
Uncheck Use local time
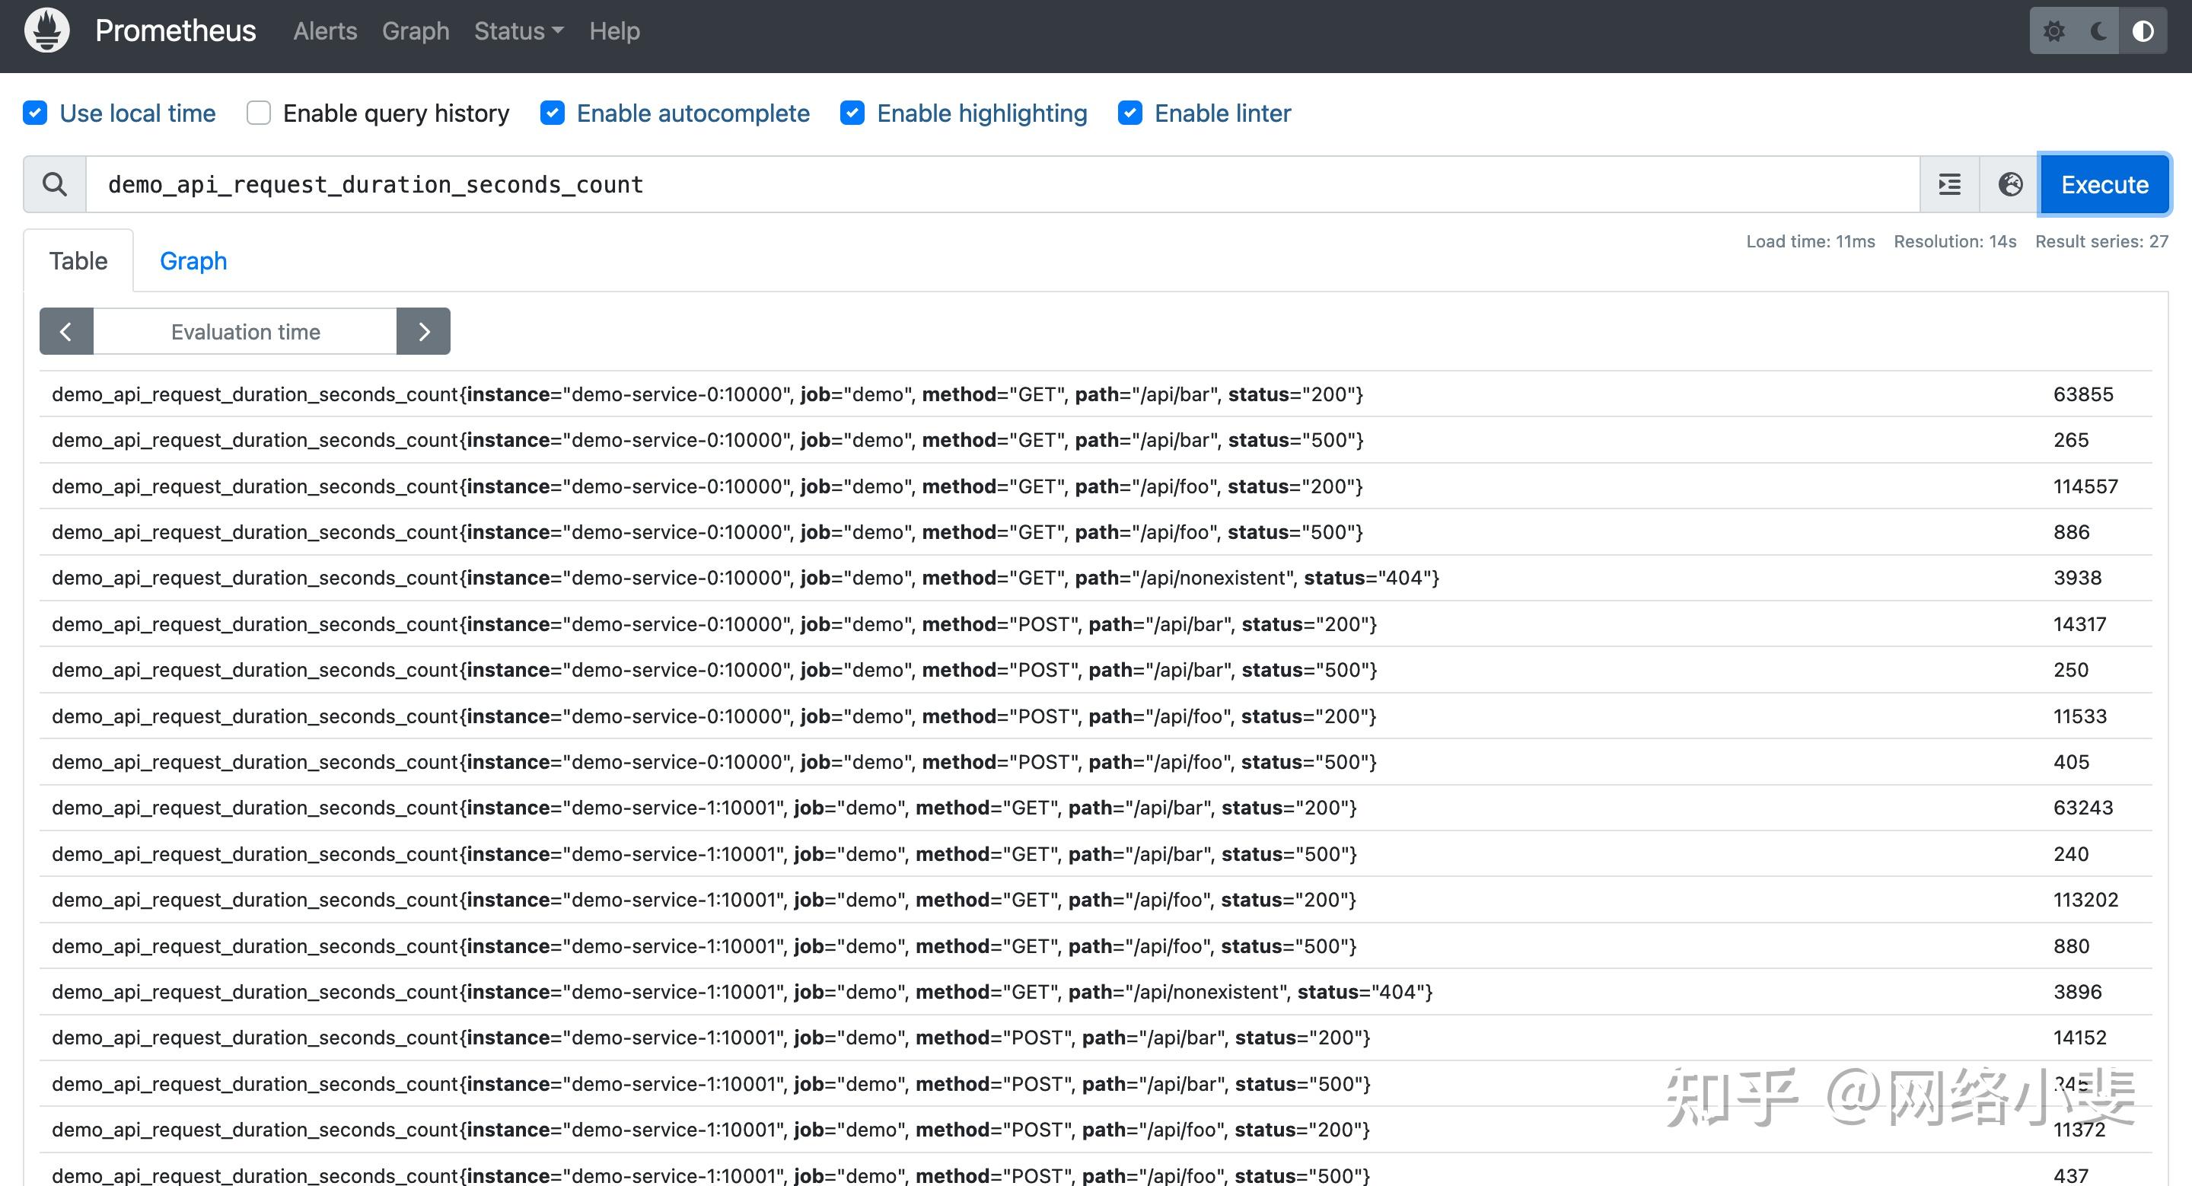coord(35,113)
